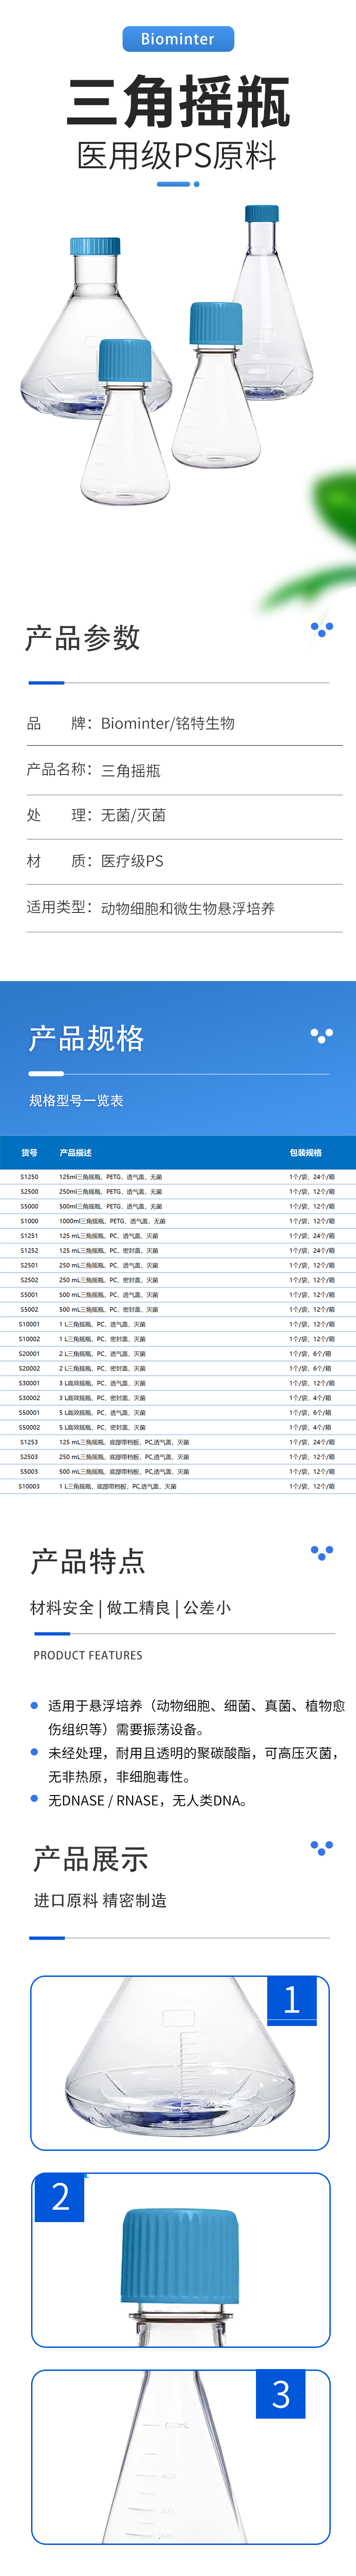The height and width of the screenshot is (2576, 356).
Task: Click three-dot icon beside 产品特点 heading
Action: pos(321,1552)
